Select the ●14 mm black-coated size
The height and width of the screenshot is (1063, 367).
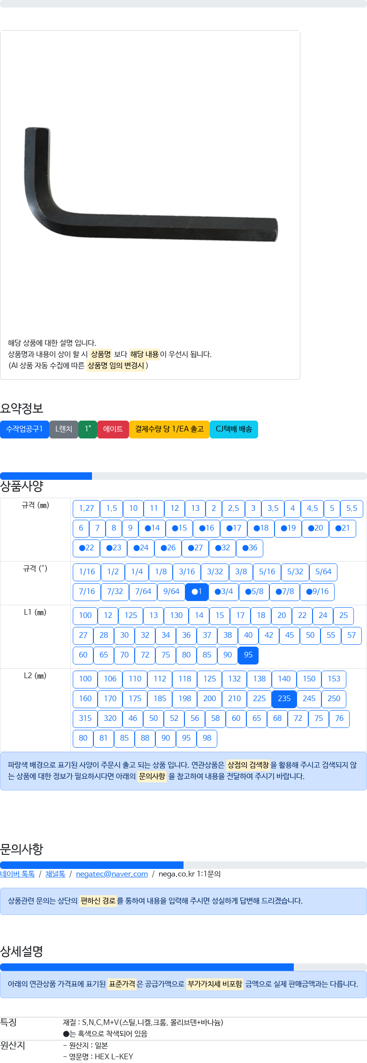click(152, 528)
